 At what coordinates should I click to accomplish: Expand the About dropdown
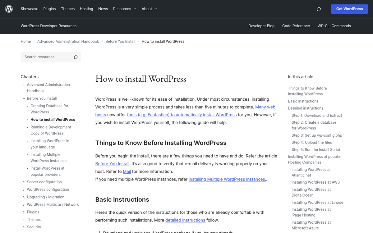pos(149,9)
